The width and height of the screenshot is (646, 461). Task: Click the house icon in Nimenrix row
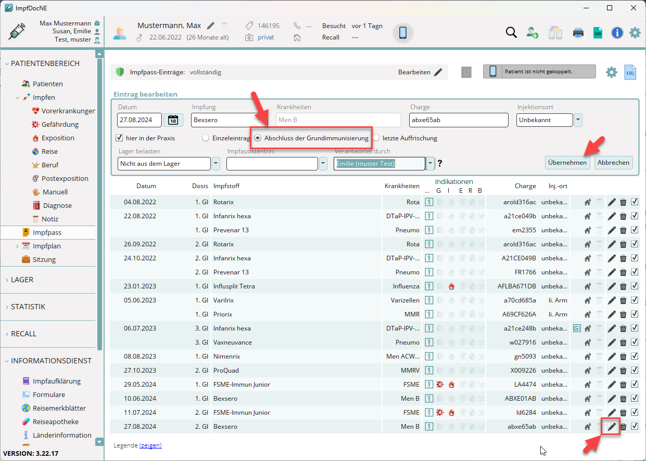click(x=588, y=357)
